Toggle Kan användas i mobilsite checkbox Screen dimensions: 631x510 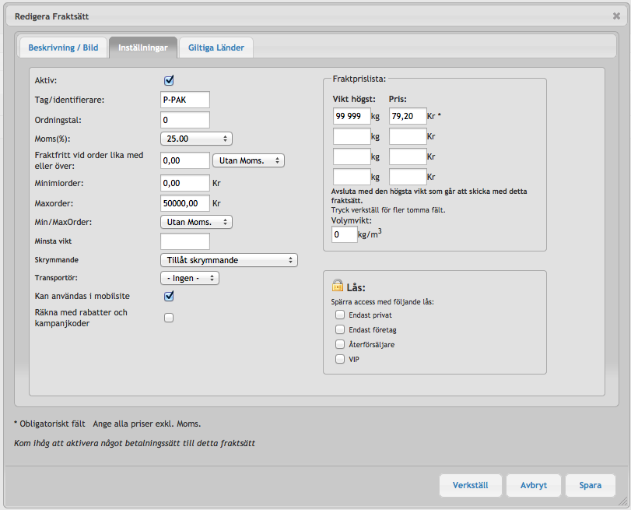(x=169, y=296)
